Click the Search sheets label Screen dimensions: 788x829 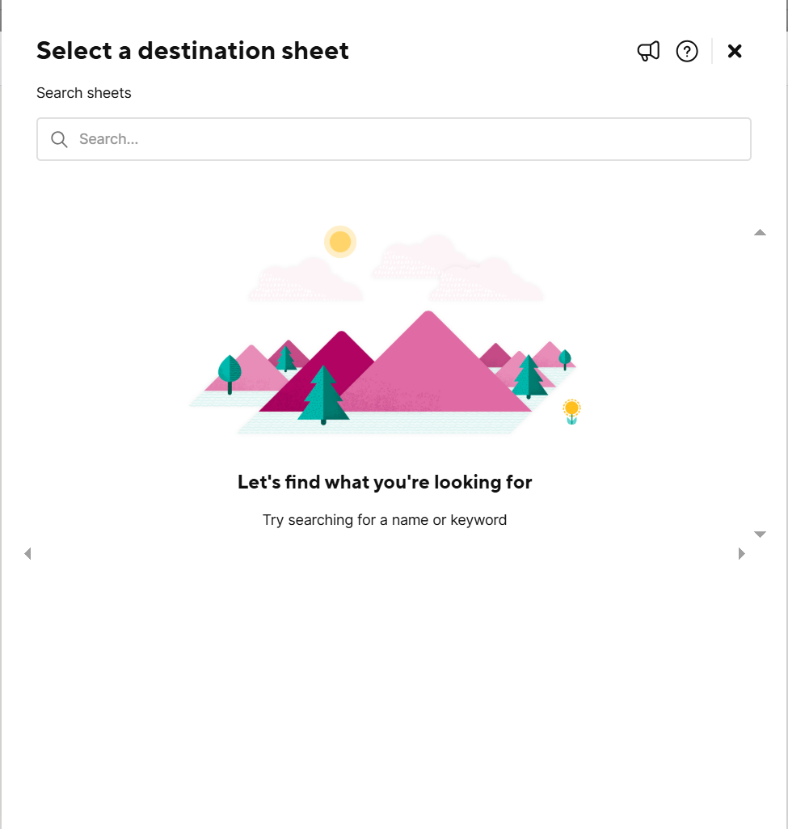coord(83,93)
